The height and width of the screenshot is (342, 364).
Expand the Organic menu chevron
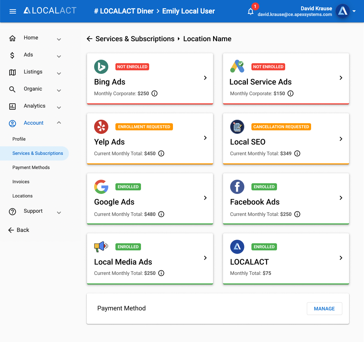coord(59,91)
